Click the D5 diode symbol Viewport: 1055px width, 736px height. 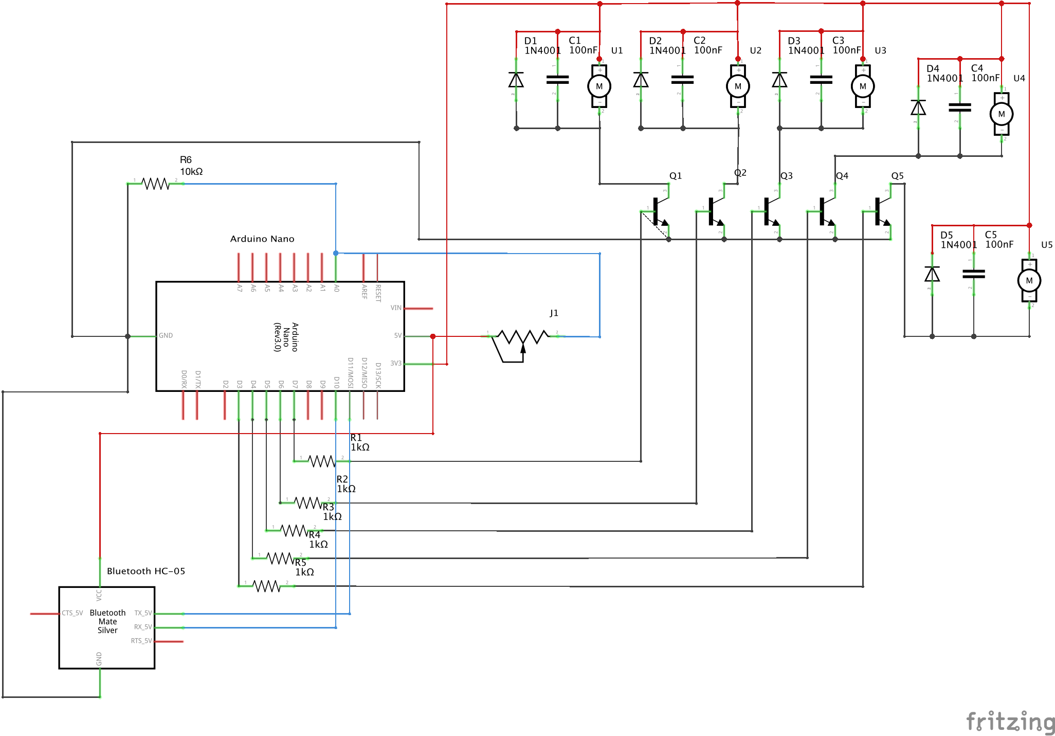click(932, 274)
